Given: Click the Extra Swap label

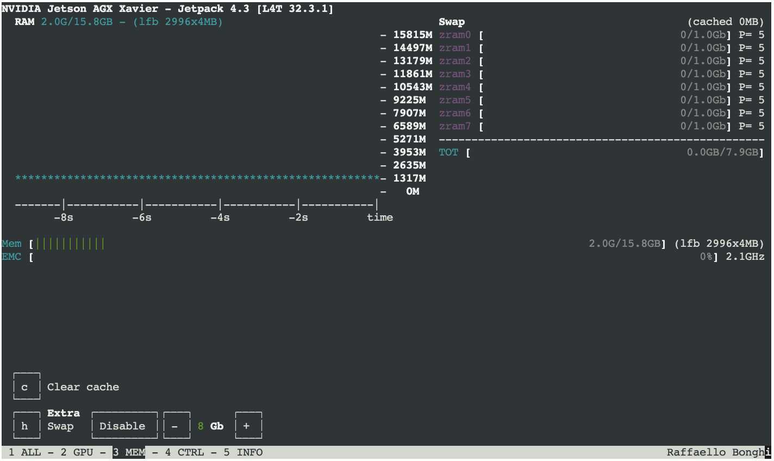Looking at the screenshot, I should click(x=63, y=420).
